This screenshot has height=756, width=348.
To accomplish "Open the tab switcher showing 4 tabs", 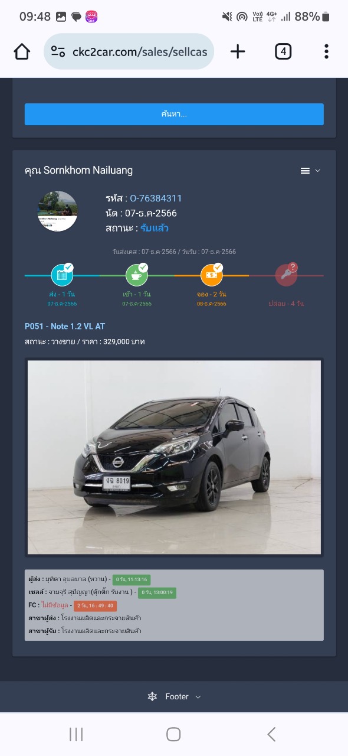I will pos(283,52).
